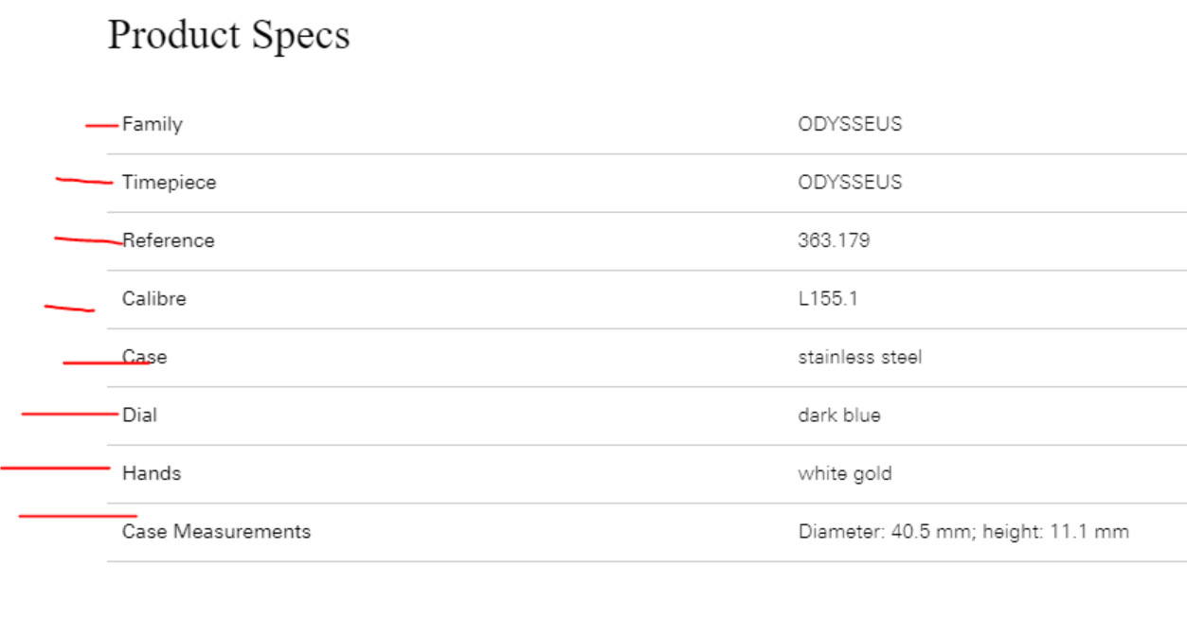
Task: Click the calibre value L155.1
Action: [x=828, y=299]
